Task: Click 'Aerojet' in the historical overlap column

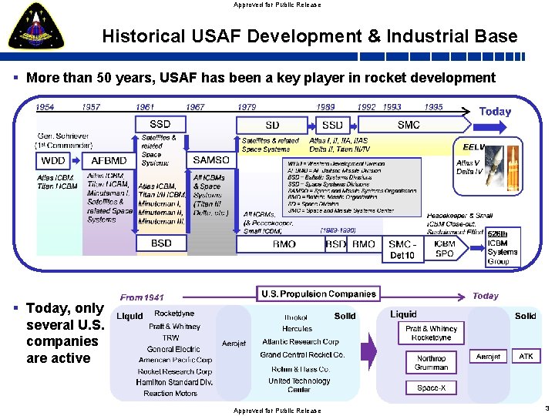Action: coord(234,343)
